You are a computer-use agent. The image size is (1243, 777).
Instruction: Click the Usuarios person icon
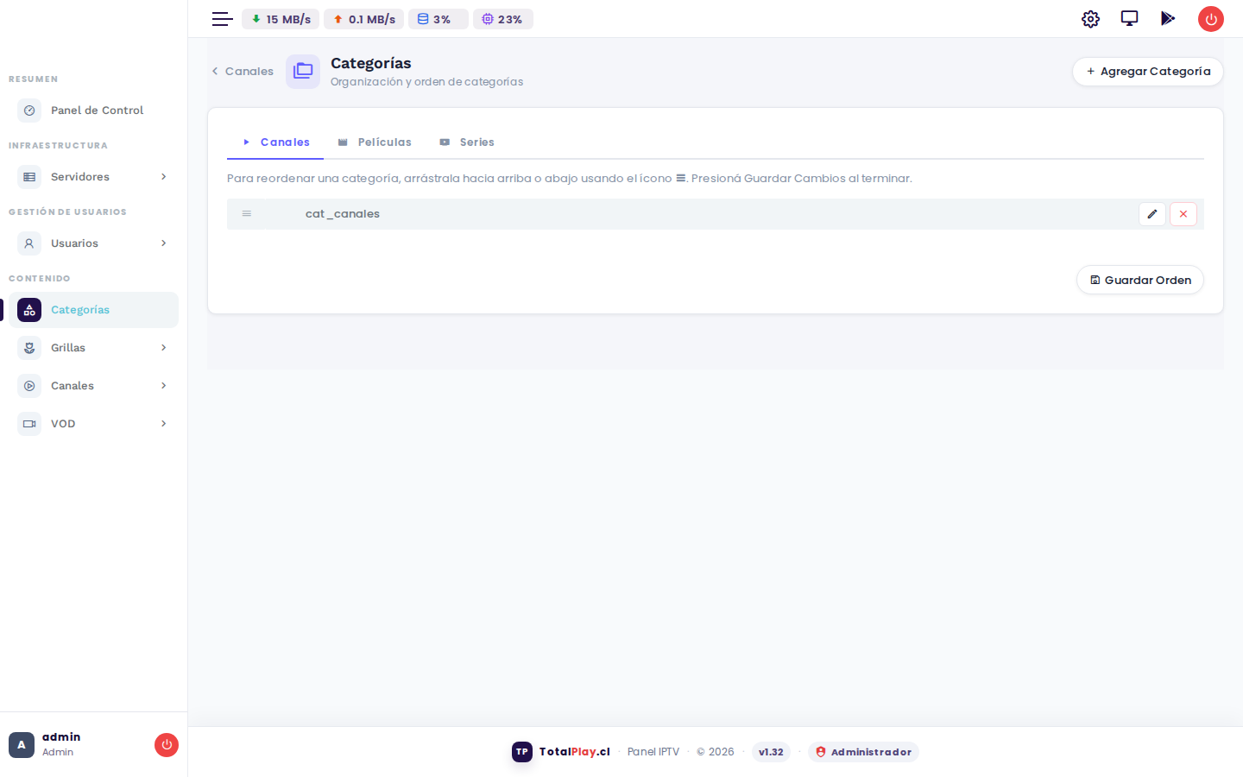tap(29, 243)
